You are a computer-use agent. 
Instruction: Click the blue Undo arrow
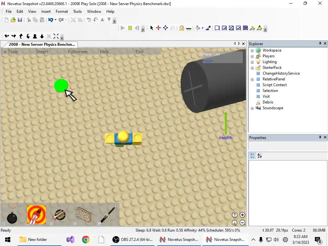tap(50, 20)
